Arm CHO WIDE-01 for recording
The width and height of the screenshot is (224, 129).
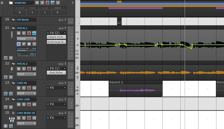tap(29, 118)
